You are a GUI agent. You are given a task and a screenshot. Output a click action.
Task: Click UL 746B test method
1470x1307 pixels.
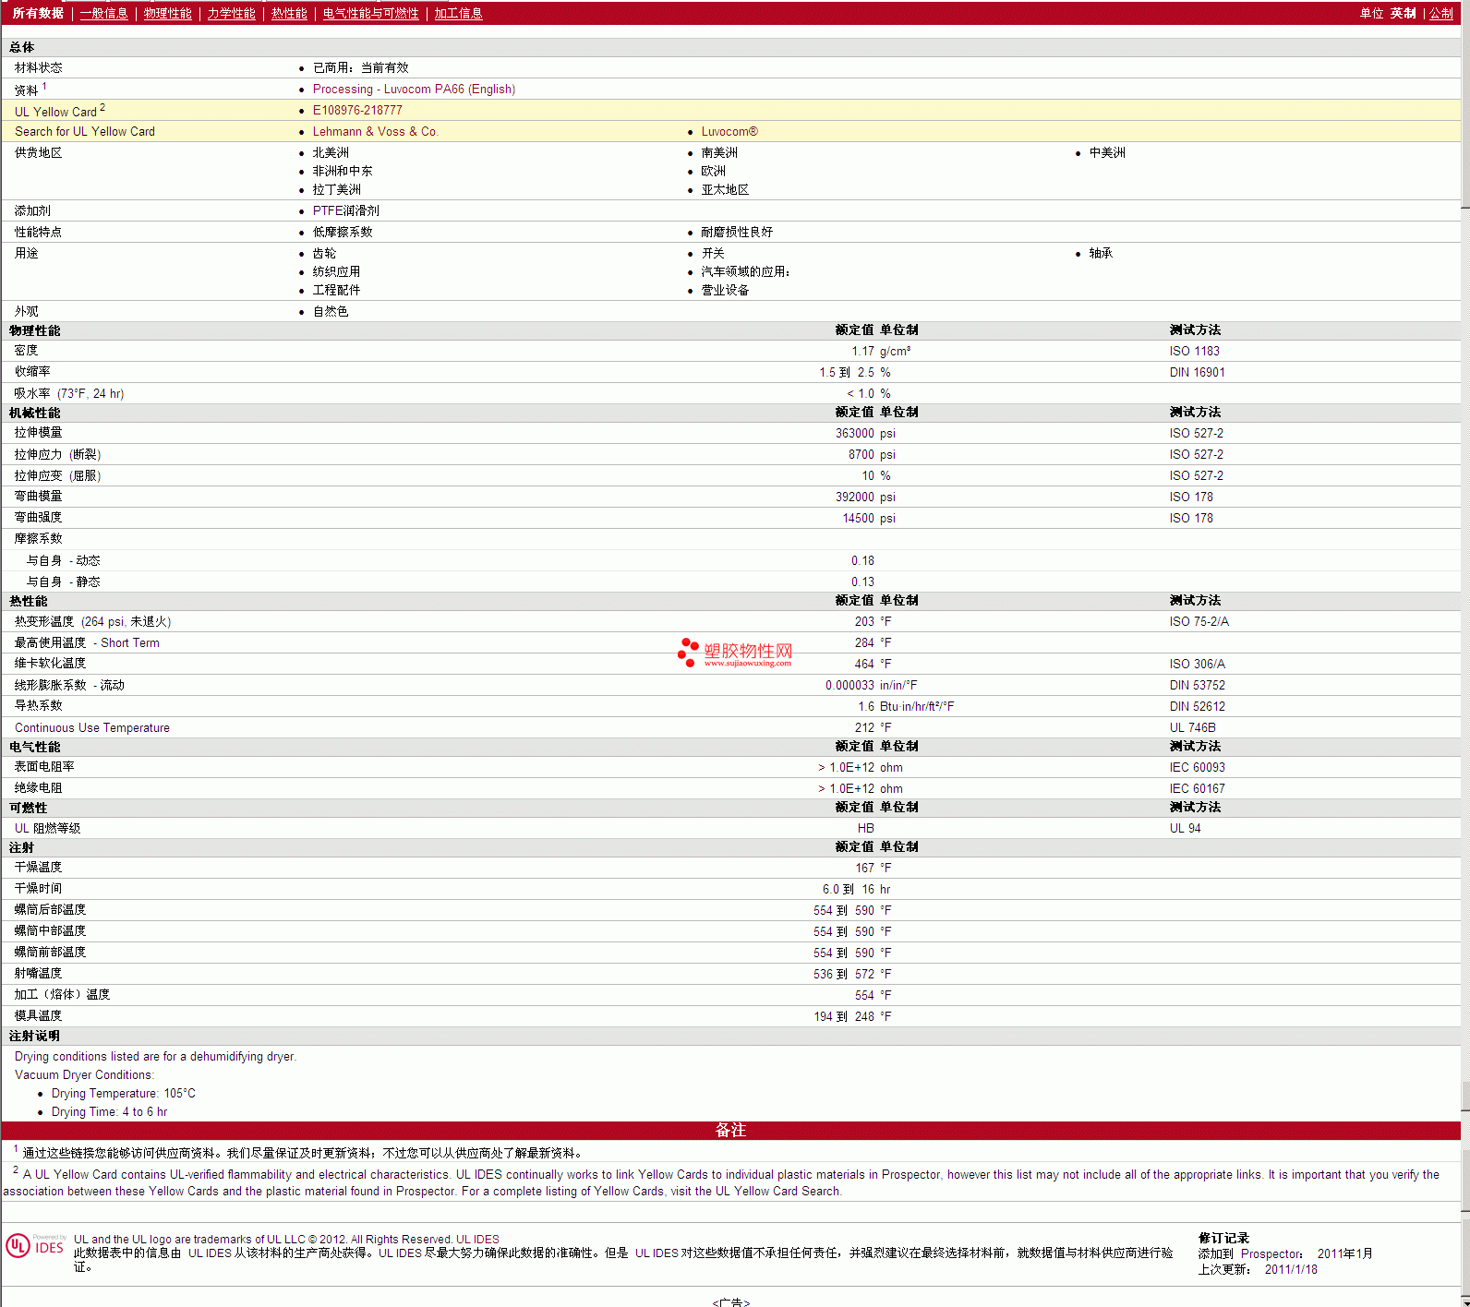tap(1192, 727)
